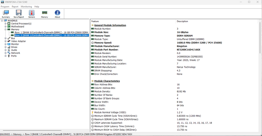Open the Report menu
The width and height of the screenshot is (262, 136).
pos(15,7)
